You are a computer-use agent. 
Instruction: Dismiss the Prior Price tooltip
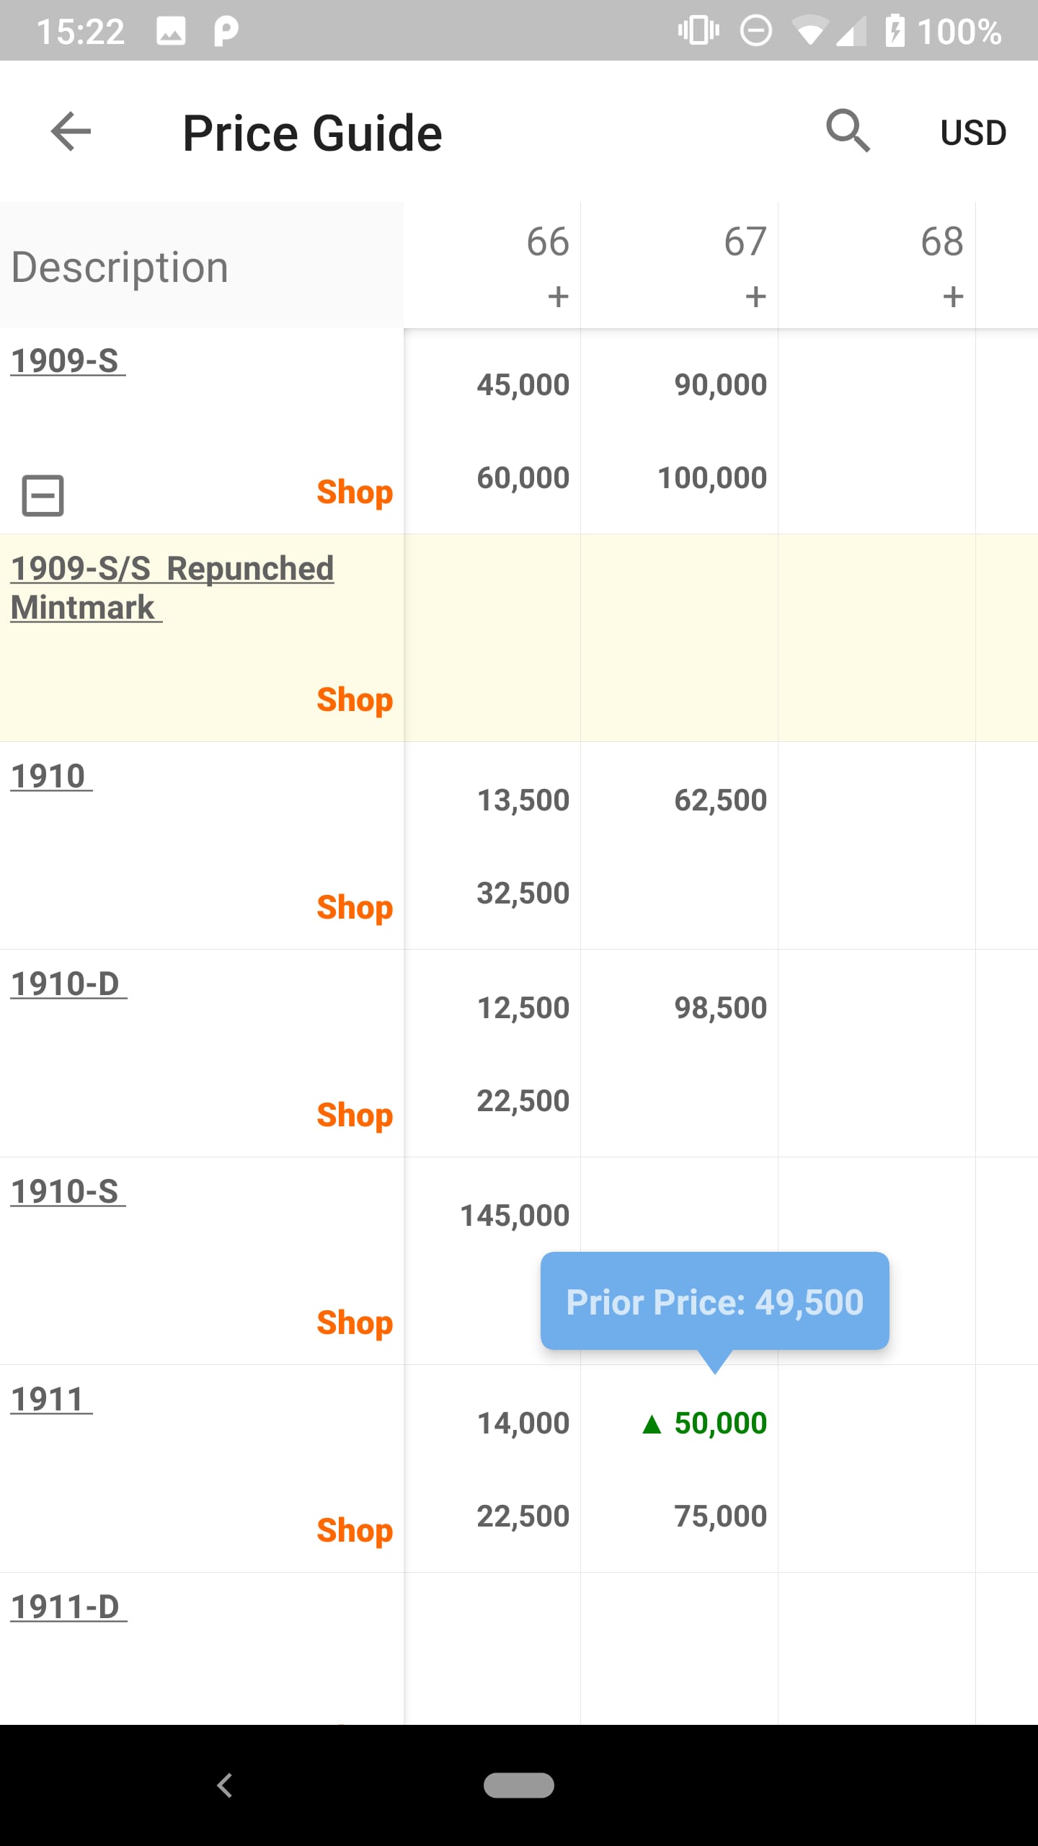tap(714, 1302)
